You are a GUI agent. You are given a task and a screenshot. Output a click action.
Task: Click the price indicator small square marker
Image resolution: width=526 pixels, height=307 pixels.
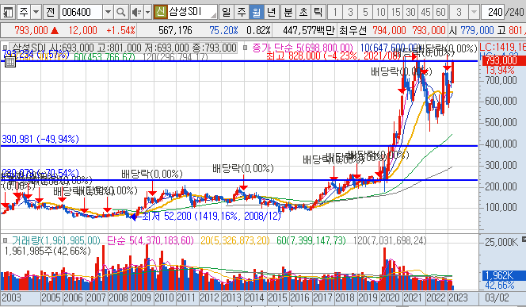[5, 48]
